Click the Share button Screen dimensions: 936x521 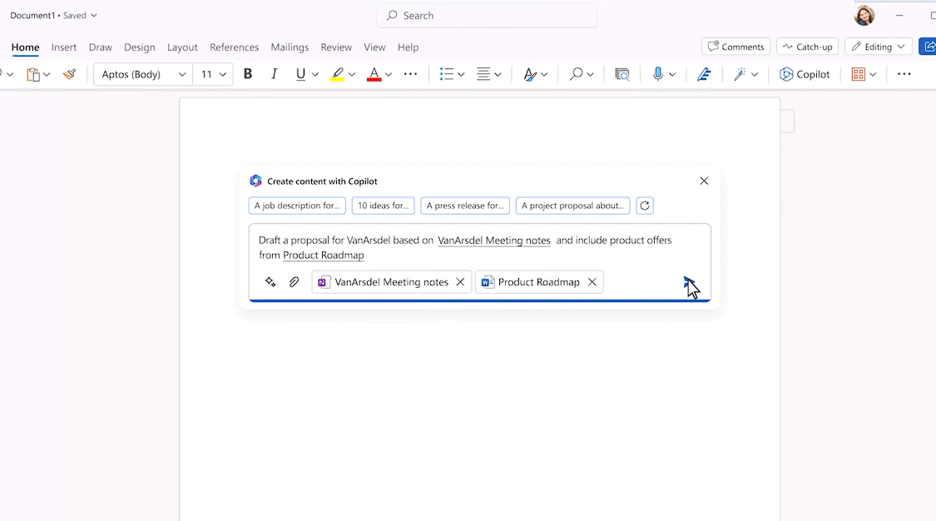[x=928, y=47]
